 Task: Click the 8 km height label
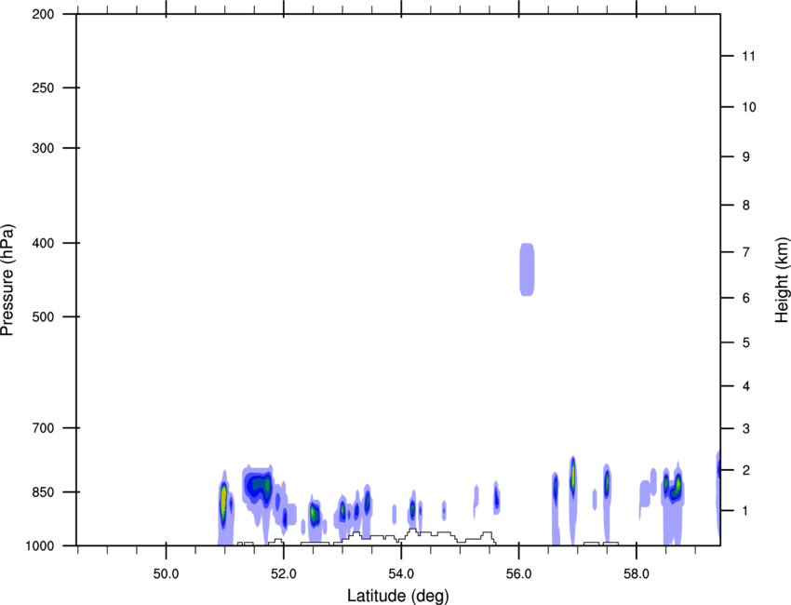[746, 206]
